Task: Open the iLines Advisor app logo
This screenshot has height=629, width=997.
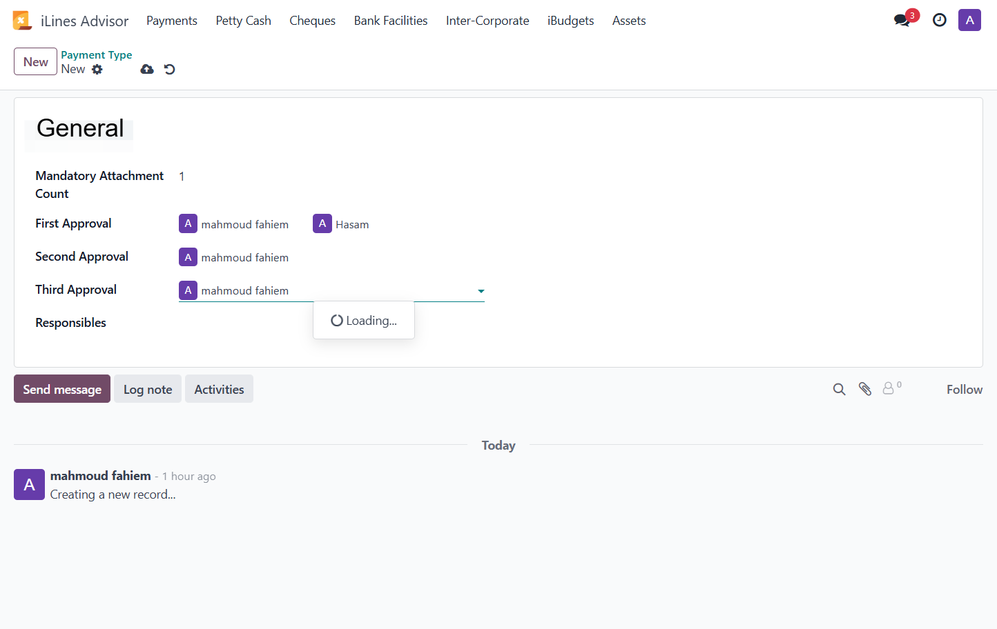Action: tap(22, 21)
